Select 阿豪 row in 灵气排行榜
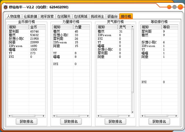Viewport: 185px width, 132px height. point(114,57)
